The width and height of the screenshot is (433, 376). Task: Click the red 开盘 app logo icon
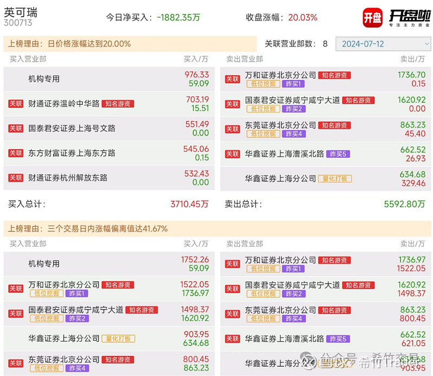coord(372,18)
